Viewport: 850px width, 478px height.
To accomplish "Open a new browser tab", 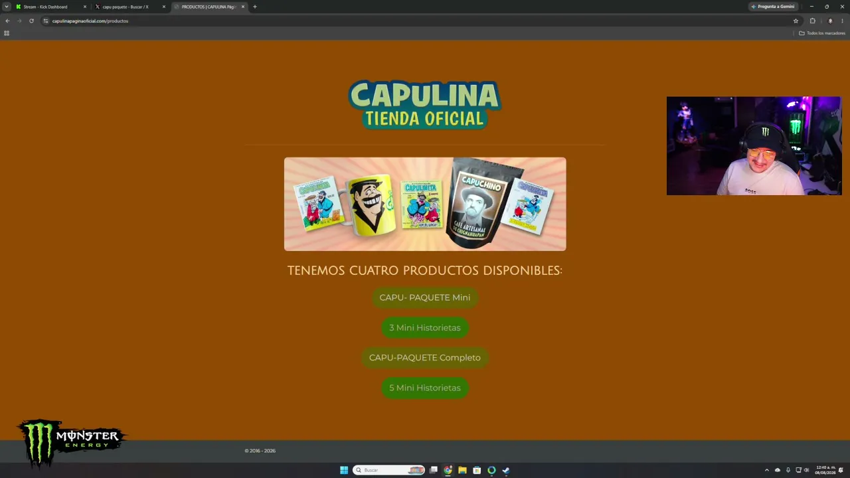I will [255, 7].
